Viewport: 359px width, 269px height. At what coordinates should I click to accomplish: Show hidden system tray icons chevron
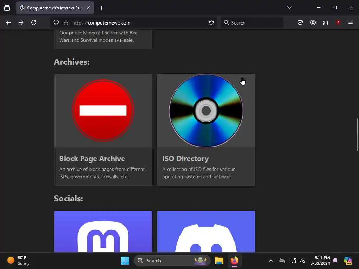[271, 261]
